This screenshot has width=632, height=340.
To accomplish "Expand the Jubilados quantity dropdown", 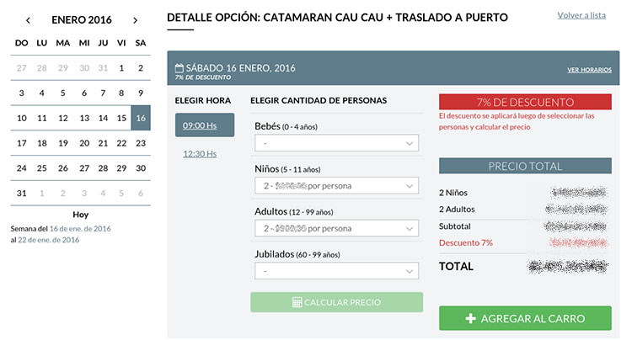I will (336, 271).
